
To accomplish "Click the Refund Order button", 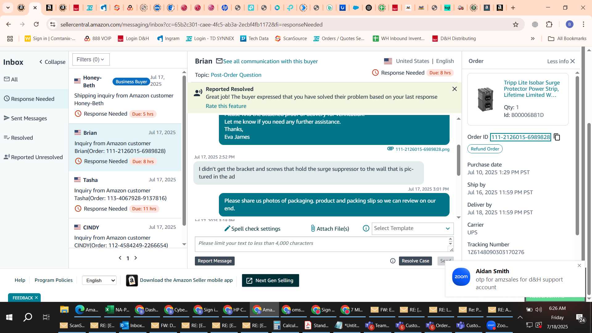I will click(485, 149).
